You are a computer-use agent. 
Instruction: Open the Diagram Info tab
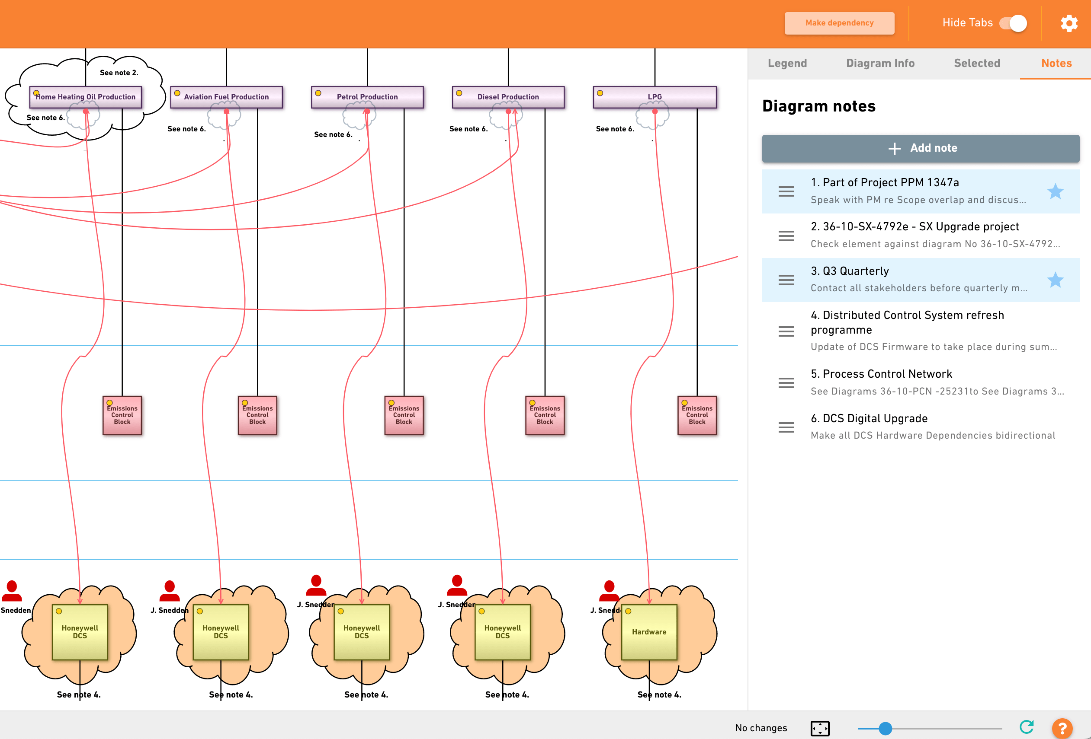coord(880,63)
